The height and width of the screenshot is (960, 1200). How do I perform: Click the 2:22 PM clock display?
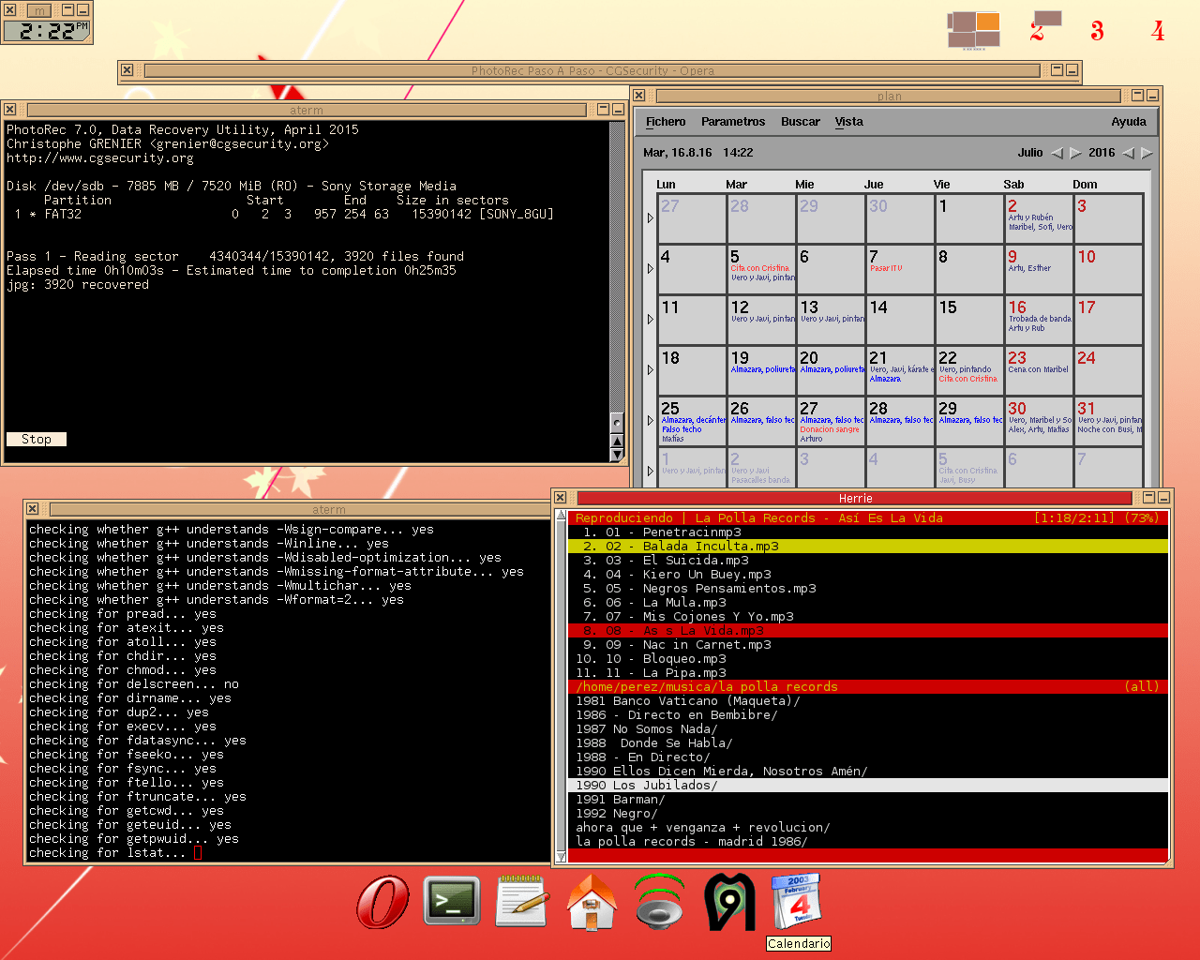pos(46,31)
